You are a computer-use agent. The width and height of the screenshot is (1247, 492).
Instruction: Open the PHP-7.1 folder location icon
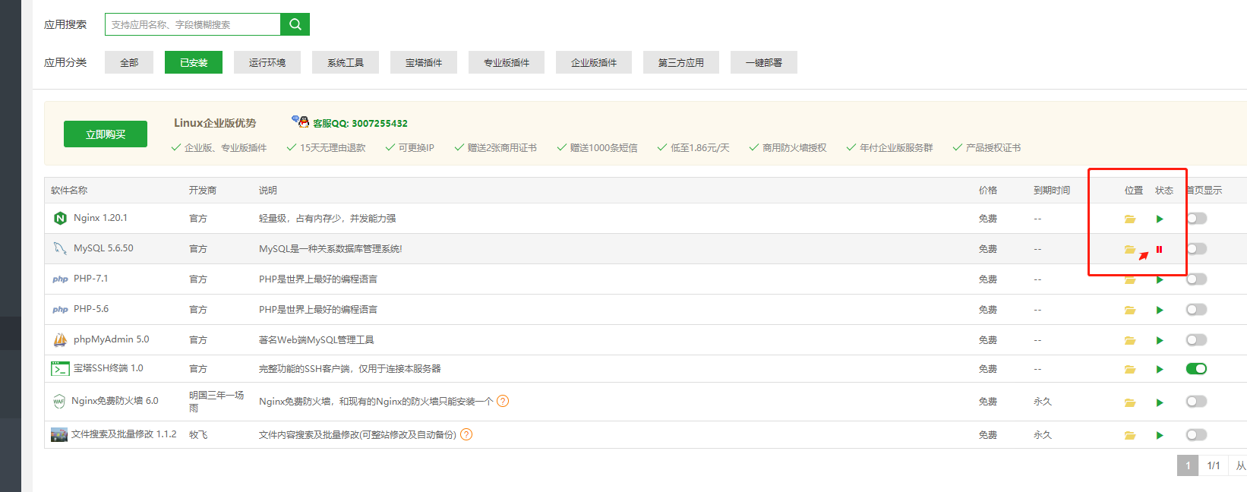(x=1130, y=279)
